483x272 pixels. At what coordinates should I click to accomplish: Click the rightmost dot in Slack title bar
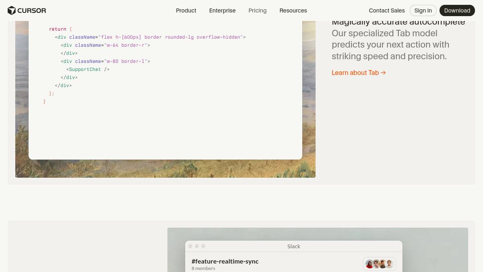click(x=203, y=246)
